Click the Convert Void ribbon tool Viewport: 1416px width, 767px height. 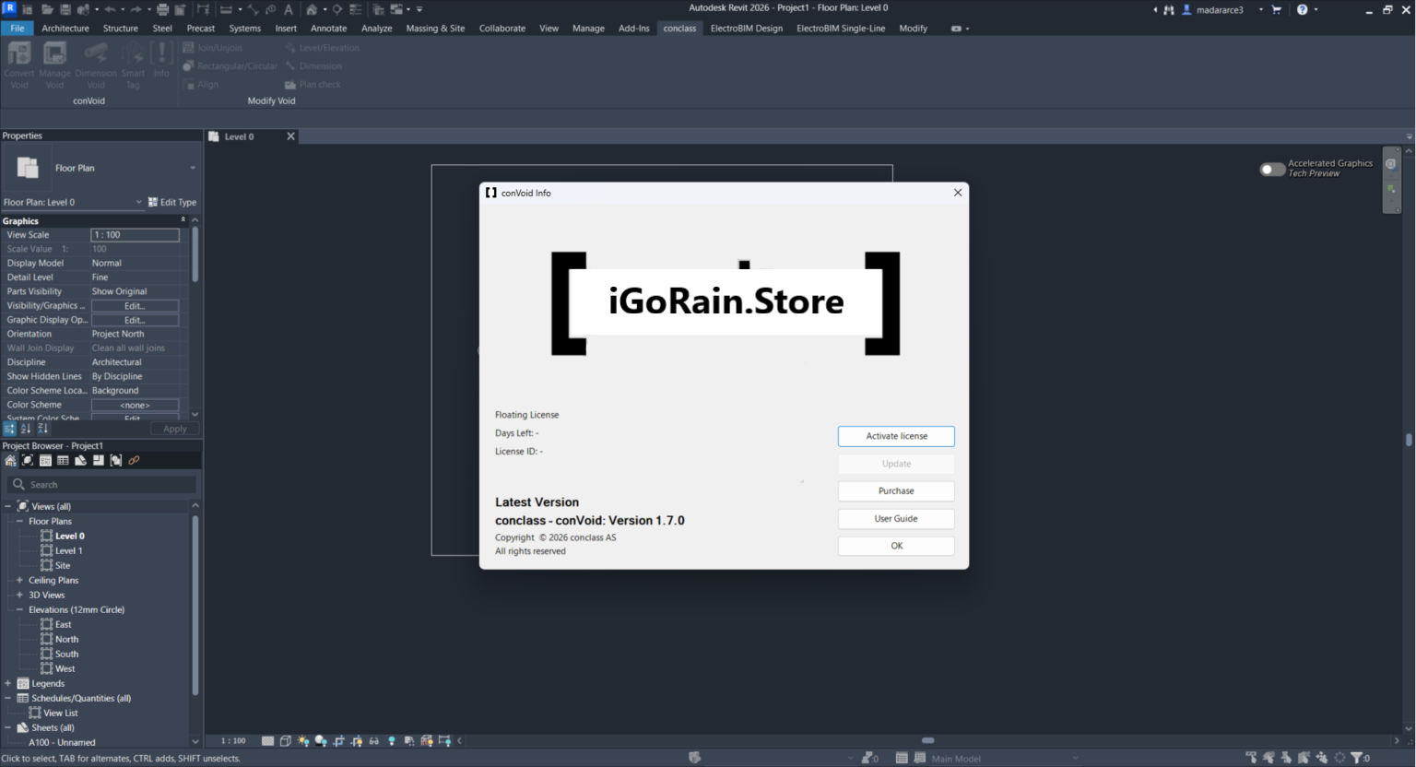pos(19,65)
